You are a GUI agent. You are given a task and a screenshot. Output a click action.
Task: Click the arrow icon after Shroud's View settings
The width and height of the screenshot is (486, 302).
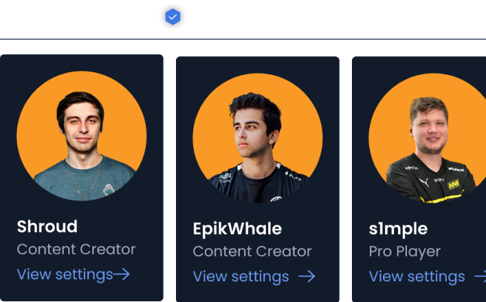point(122,275)
